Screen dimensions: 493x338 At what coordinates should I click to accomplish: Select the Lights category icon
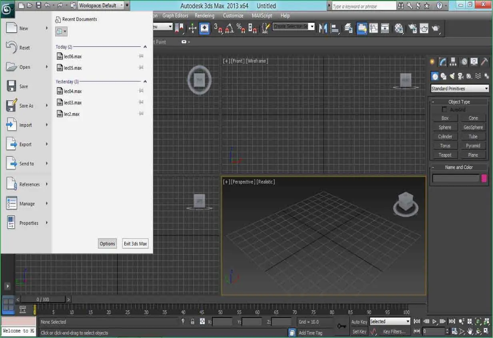pos(452,76)
